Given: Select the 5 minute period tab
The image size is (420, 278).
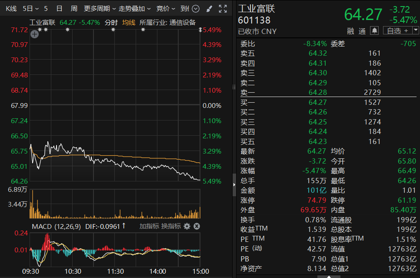Looking at the screenshot, I should tap(46, 9).
